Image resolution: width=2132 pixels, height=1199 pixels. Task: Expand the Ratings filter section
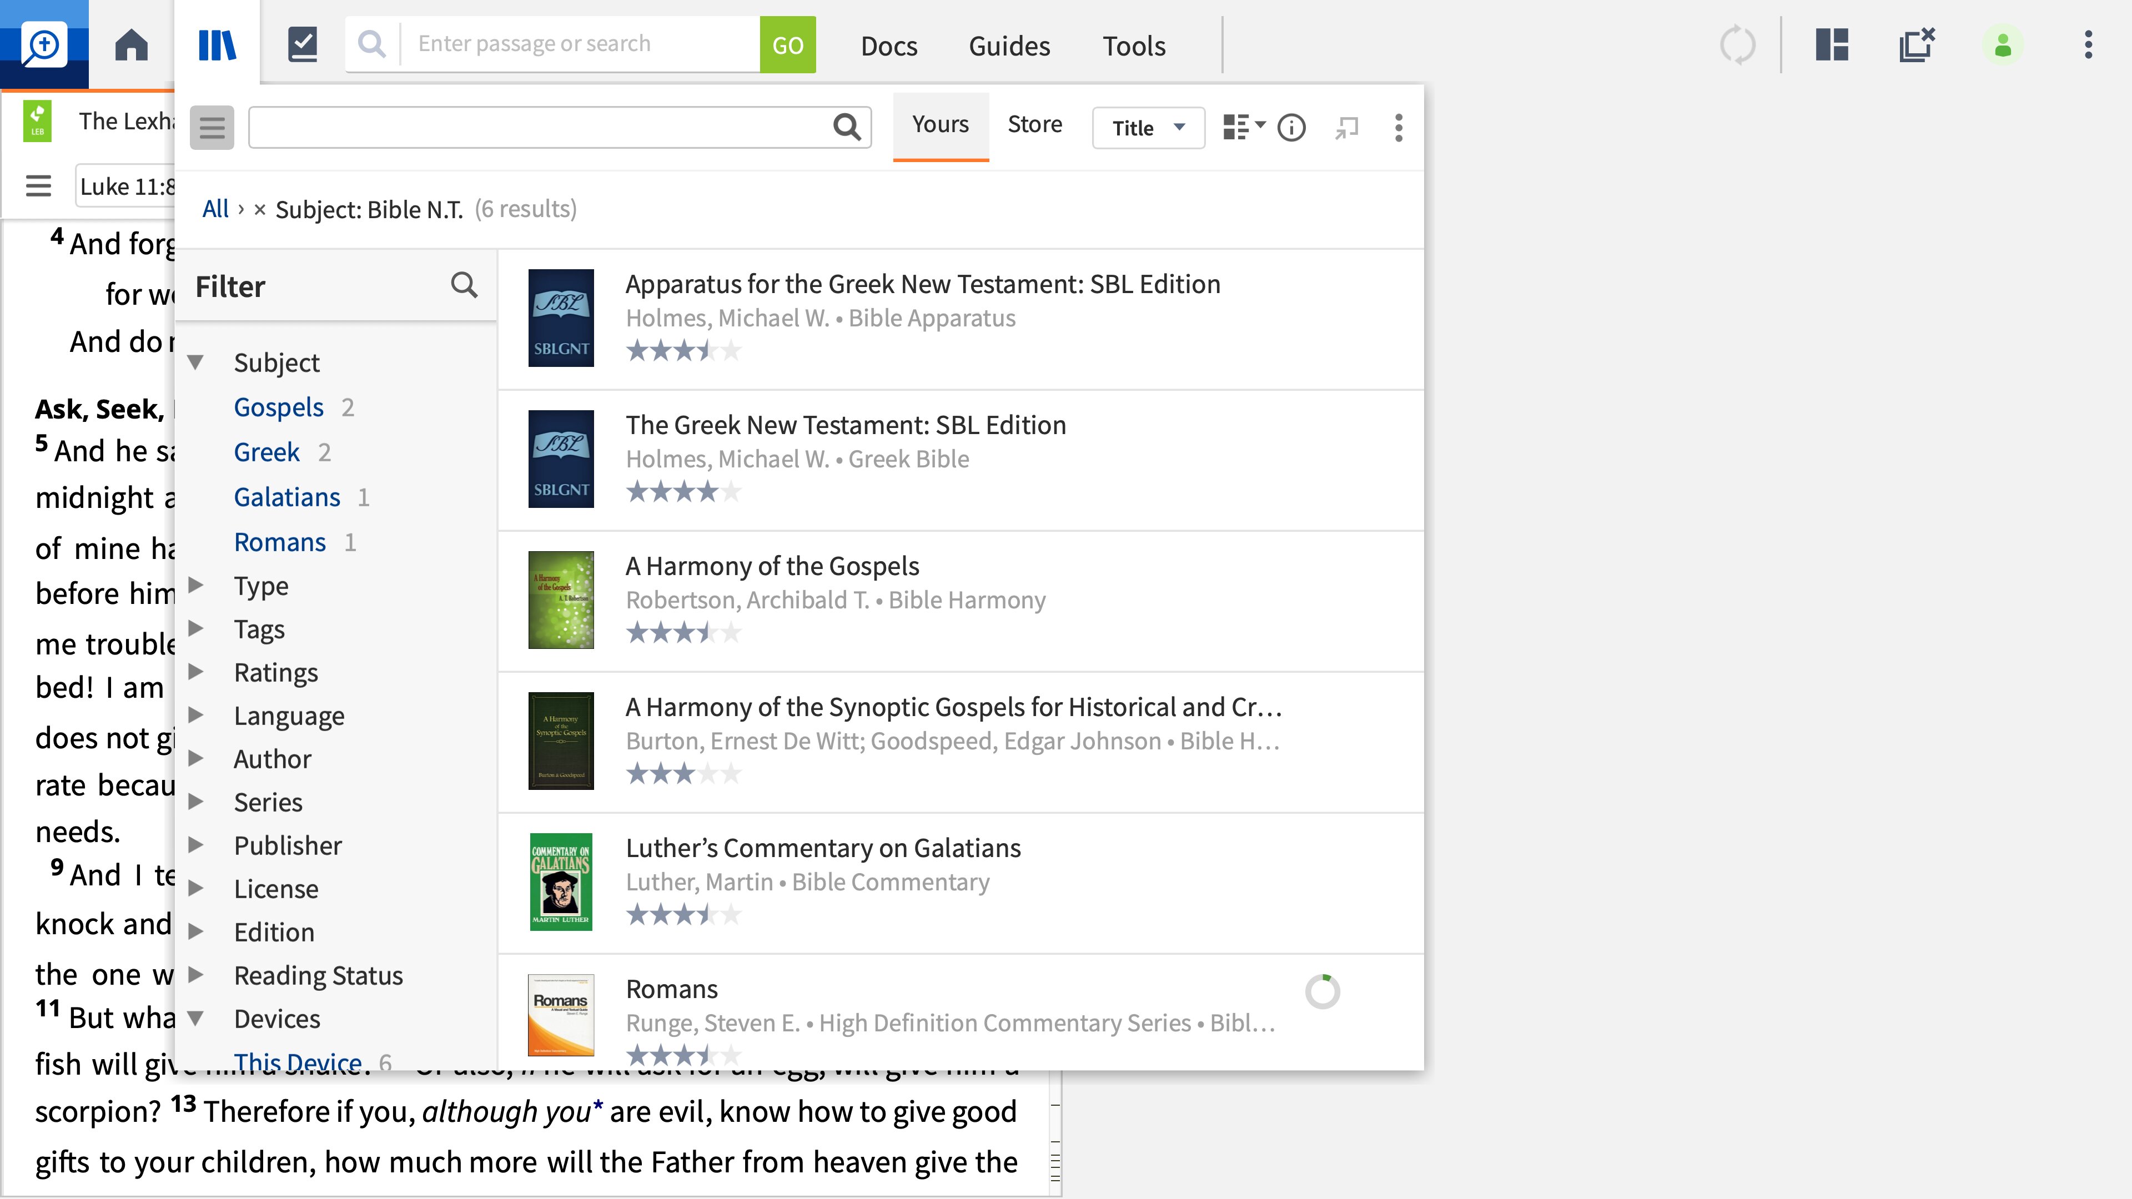click(195, 672)
